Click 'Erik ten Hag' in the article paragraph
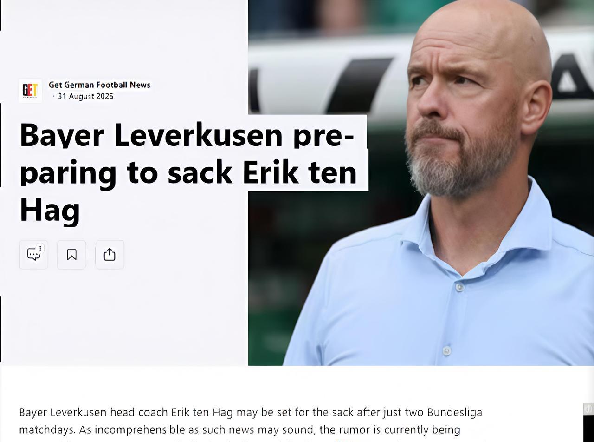Screen dimensions: 594x442 pyautogui.click(x=202, y=412)
